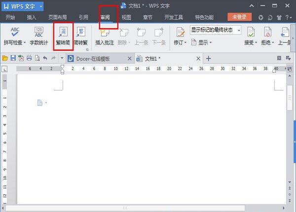
Task: Save document with the floppy disk icon
Action: pos(13,58)
